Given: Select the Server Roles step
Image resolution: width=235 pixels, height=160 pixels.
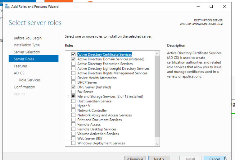Looking at the screenshot, I should click(x=34, y=59).
